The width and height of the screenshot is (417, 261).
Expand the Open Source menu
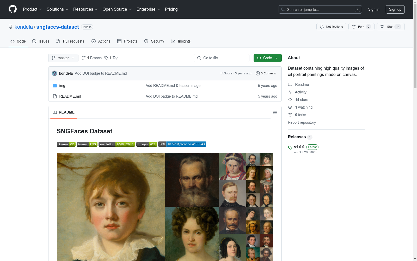(117, 9)
